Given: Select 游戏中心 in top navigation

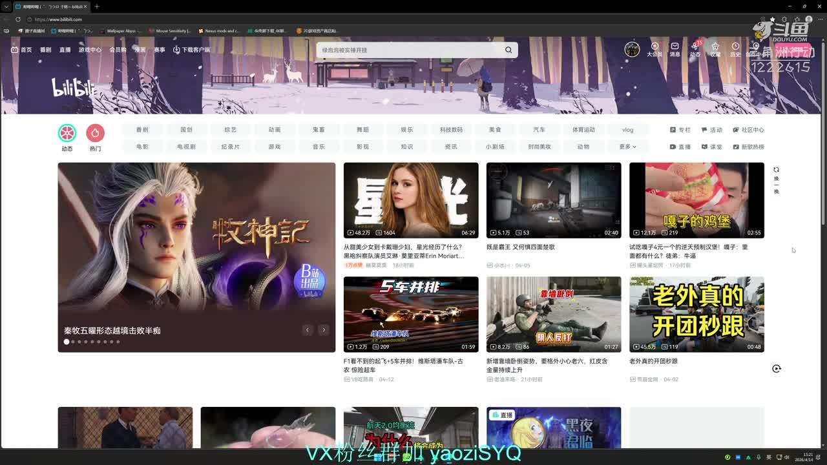Looking at the screenshot, I should click(90, 50).
